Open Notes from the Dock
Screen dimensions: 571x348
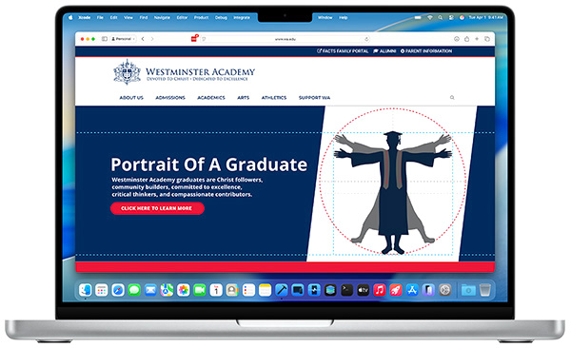265,290
